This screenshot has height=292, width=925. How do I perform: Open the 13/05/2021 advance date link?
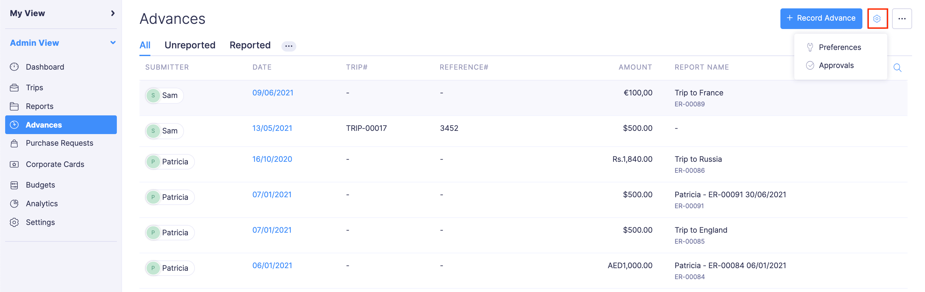point(272,128)
